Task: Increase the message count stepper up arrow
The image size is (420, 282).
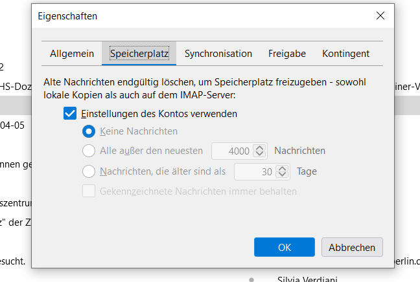Action: click(x=260, y=147)
